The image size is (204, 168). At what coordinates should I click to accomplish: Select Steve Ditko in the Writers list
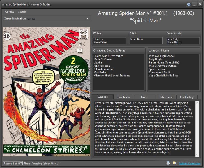click(x=100, y=42)
